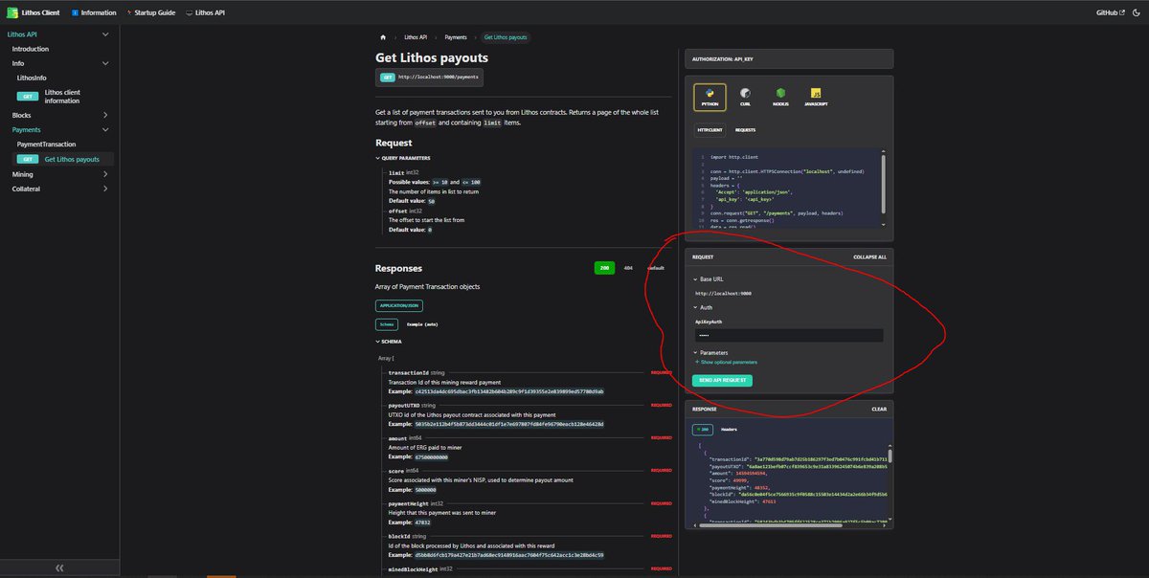Click the Lithos API breadcrumb

point(416,37)
